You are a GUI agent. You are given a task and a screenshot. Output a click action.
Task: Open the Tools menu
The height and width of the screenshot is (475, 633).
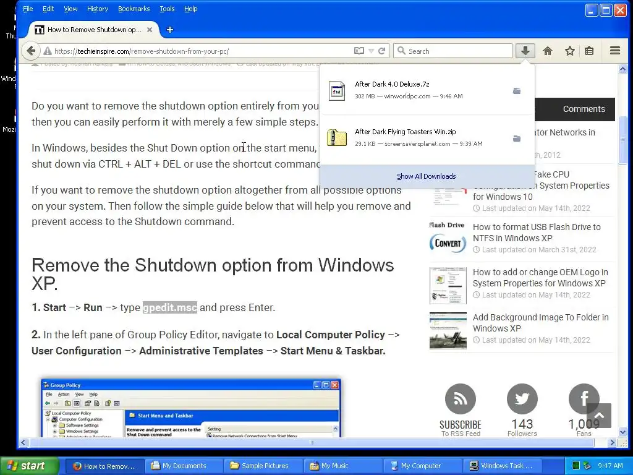[x=167, y=9]
